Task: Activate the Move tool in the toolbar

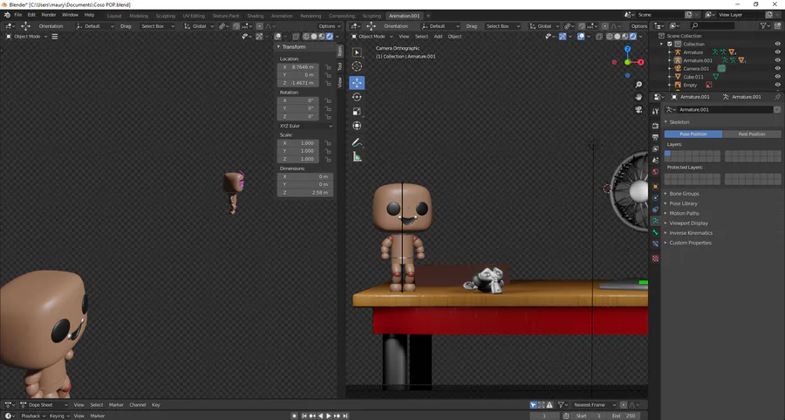Action: pyautogui.click(x=357, y=83)
